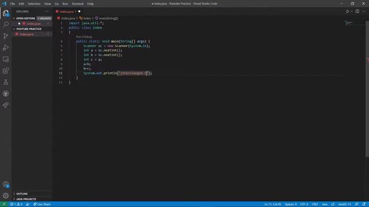This screenshot has width=369, height=207.
Task: Click the remote window indicator in status bar
Action: tap(4, 204)
